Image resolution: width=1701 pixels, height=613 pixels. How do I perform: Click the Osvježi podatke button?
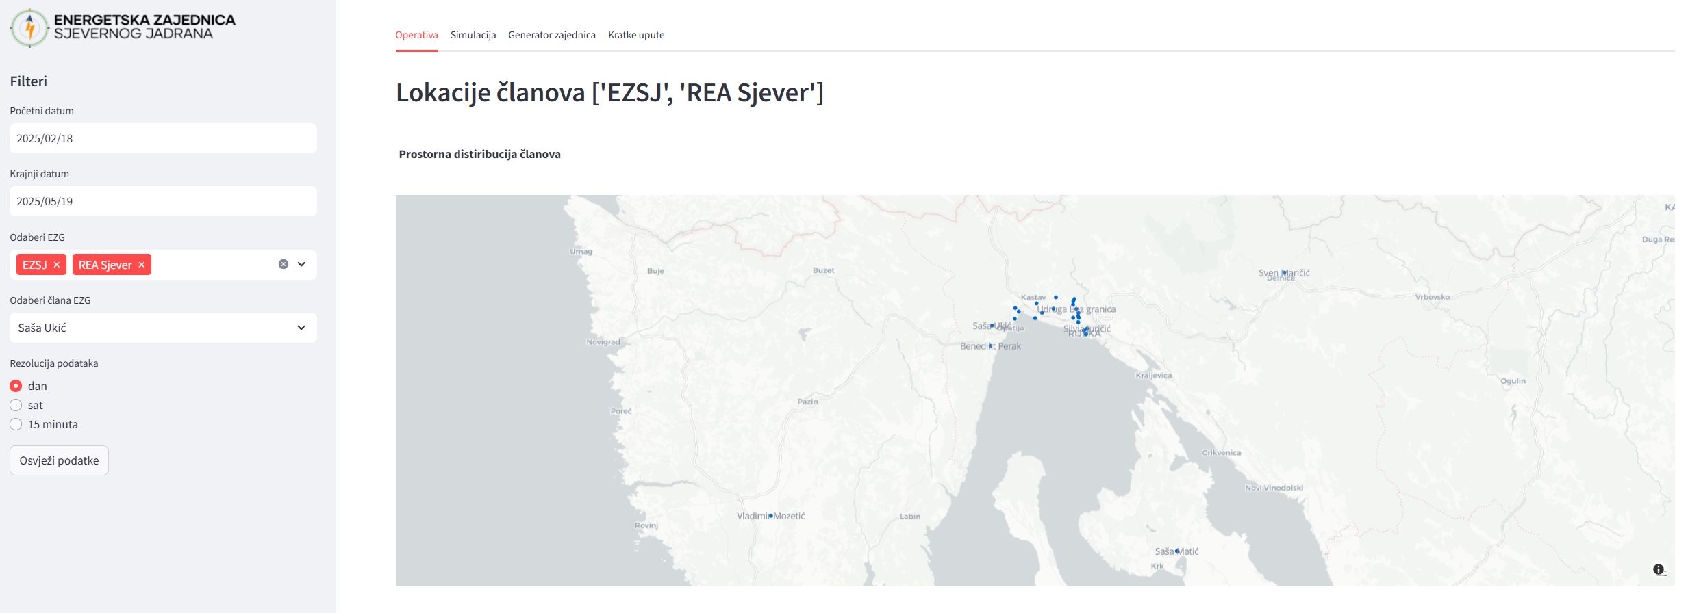pyautogui.click(x=59, y=460)
